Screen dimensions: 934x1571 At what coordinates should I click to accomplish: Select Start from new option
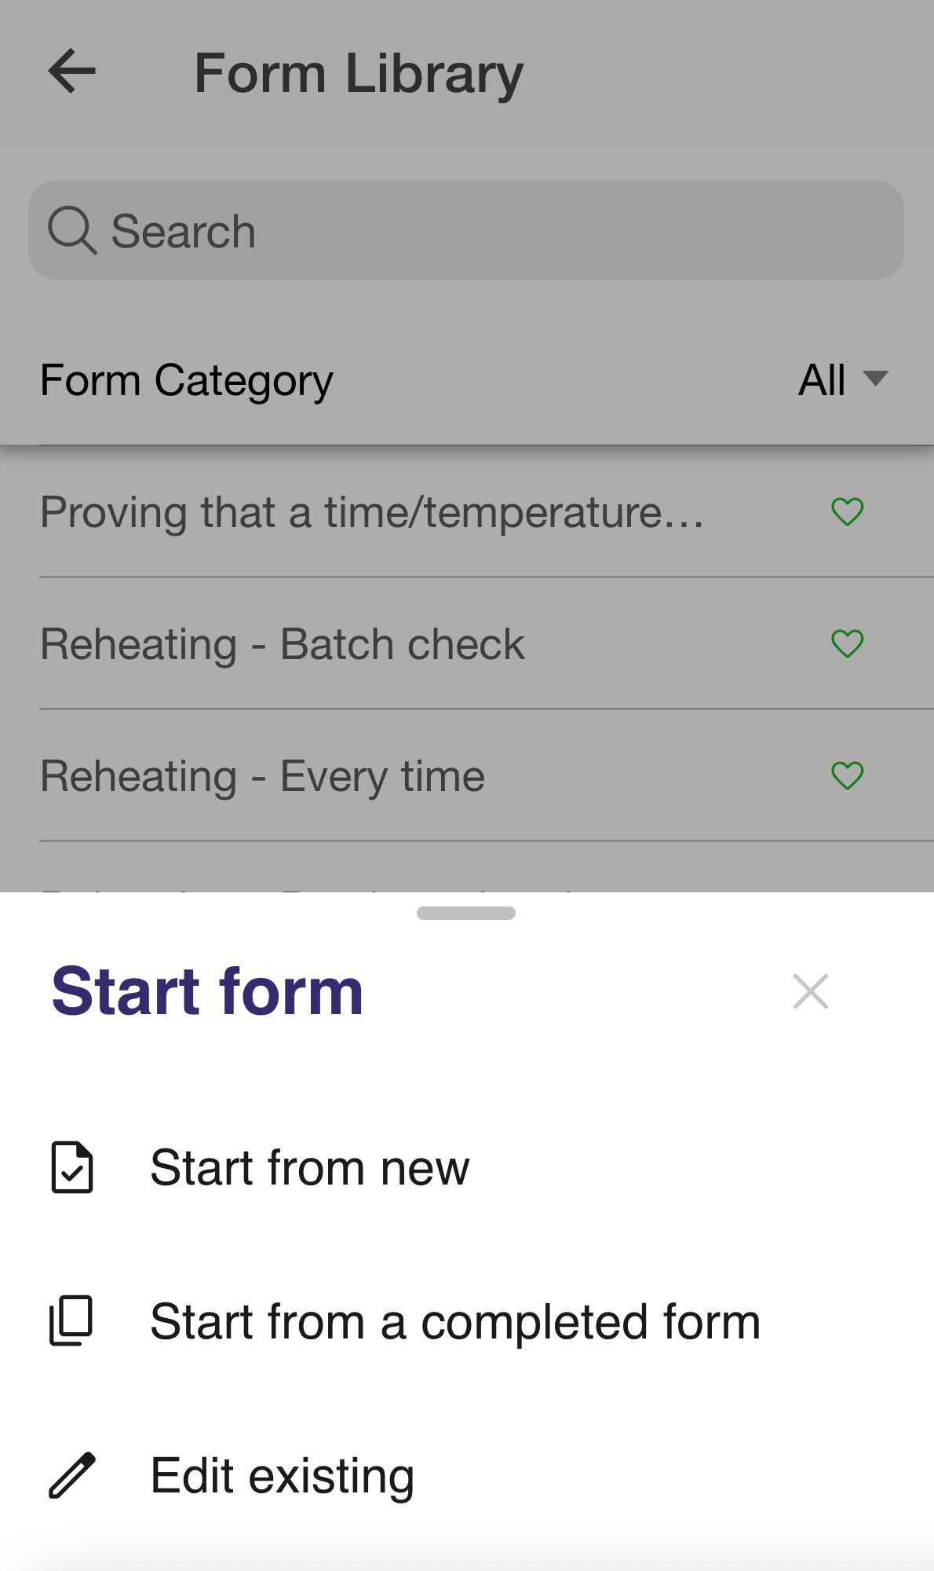pyautogui.click(x=309, y=1167)
